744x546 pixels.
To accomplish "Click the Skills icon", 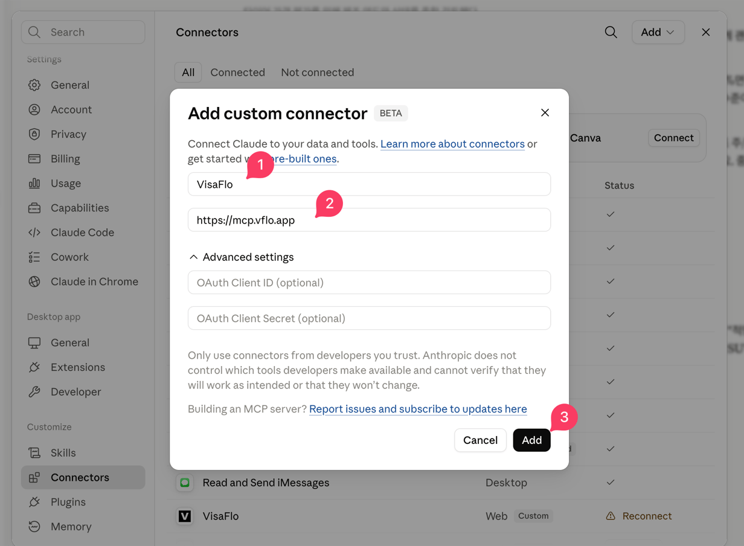I will click(34, 453).
